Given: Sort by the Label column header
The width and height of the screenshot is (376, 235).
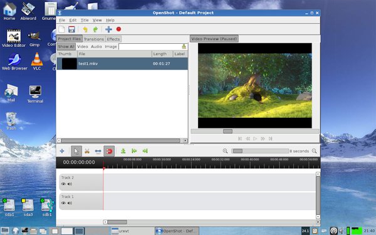Looking at the screenshot, I should tap(180, 54).
